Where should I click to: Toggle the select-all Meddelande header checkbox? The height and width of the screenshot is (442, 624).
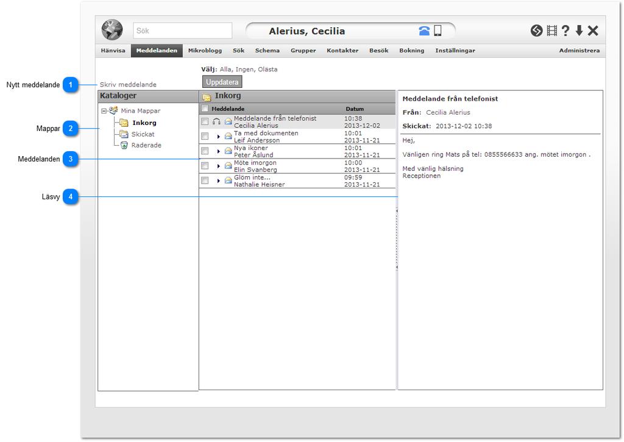point(205,109)
